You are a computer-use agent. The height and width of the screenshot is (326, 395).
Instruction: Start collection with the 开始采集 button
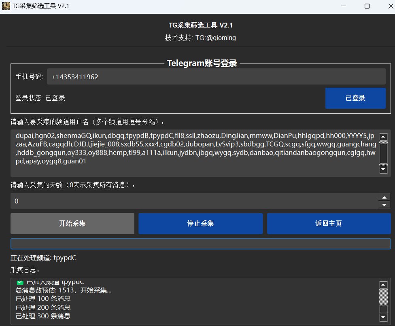click(x=72, y=224)
